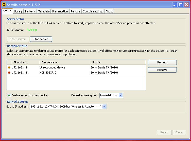Click the Serviio logo in title bar
This screenshot has height=141, width=191.
[4, 5]
